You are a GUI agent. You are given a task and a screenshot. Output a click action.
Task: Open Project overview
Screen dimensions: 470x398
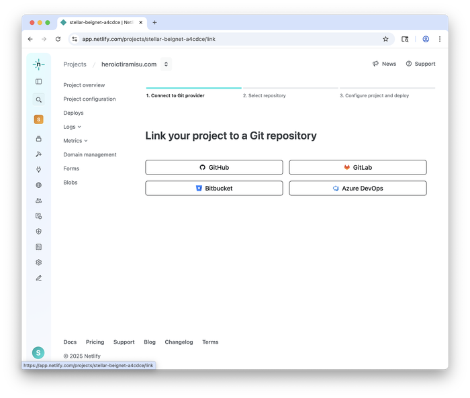coord(84,85)
